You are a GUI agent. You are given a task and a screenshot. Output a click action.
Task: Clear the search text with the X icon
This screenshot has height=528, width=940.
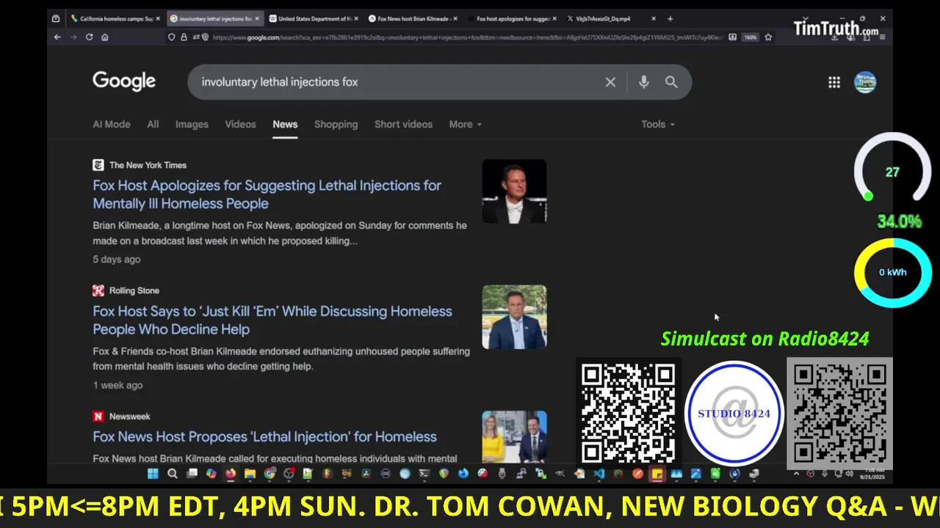[x=610, y=82]
